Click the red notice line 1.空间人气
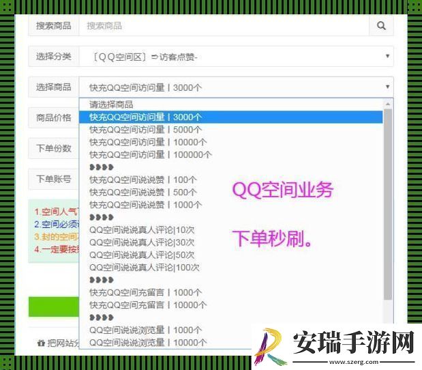Image resolution: width=422 pixels, height=370 pixels. click(x=57, y=212)
